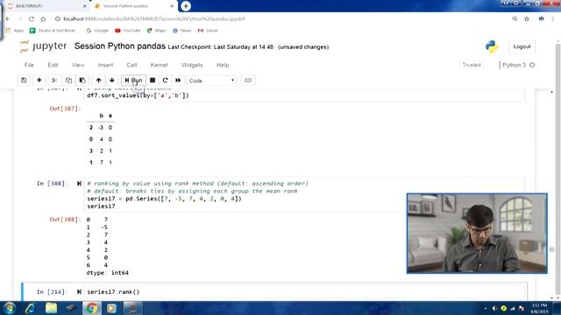Click the Jupyter logo
This screenshot has height=315, width=561.
(43, 46)
